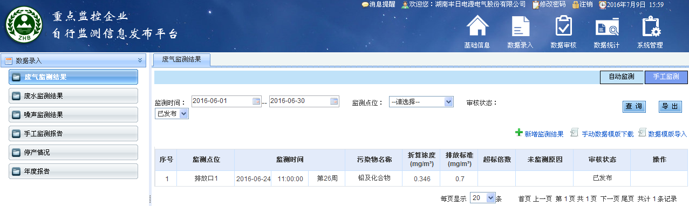Select 废水监测结果 in the sidebar
This screenshot has height=206, width=689.
73,96
